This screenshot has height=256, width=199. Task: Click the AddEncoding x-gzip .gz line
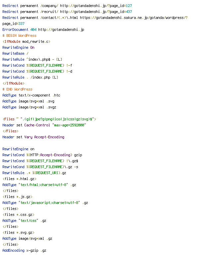24,250
